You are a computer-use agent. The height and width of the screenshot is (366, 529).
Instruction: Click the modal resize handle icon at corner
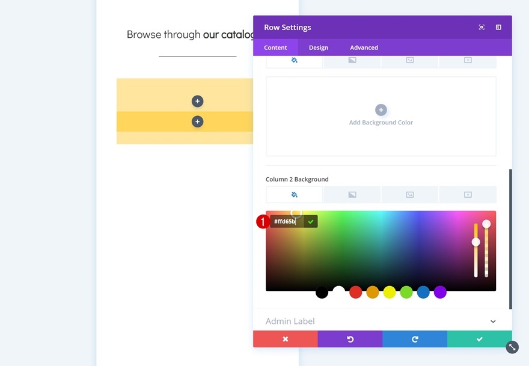point(512,347)
